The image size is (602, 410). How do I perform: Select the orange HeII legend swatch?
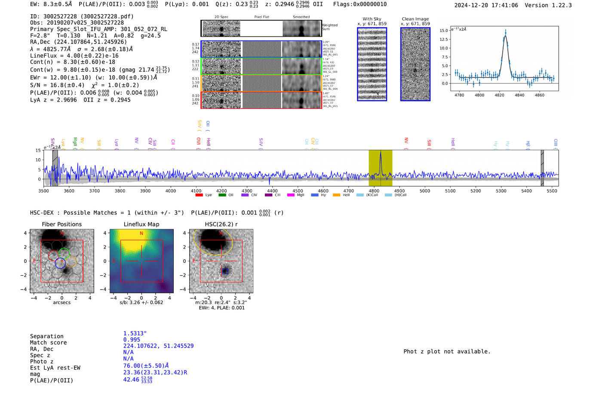(x=336, y=195)
